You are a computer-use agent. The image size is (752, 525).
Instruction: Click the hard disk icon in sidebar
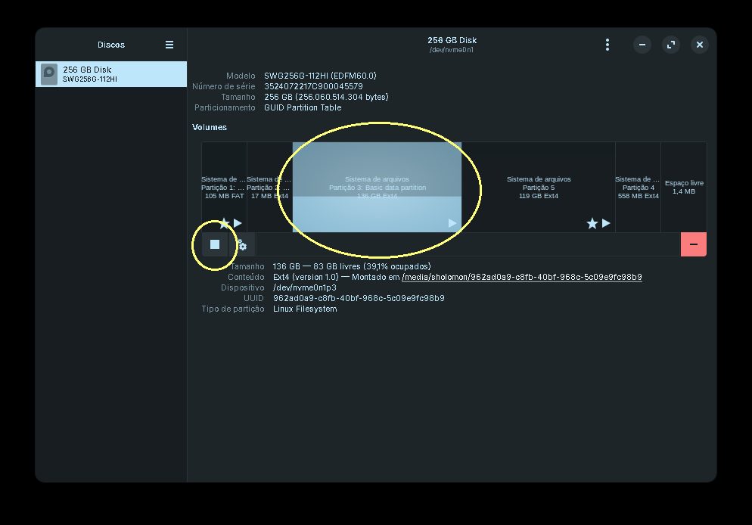[49, 74]
